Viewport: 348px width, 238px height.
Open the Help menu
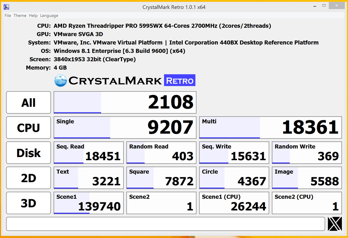[x=33, y=16]
